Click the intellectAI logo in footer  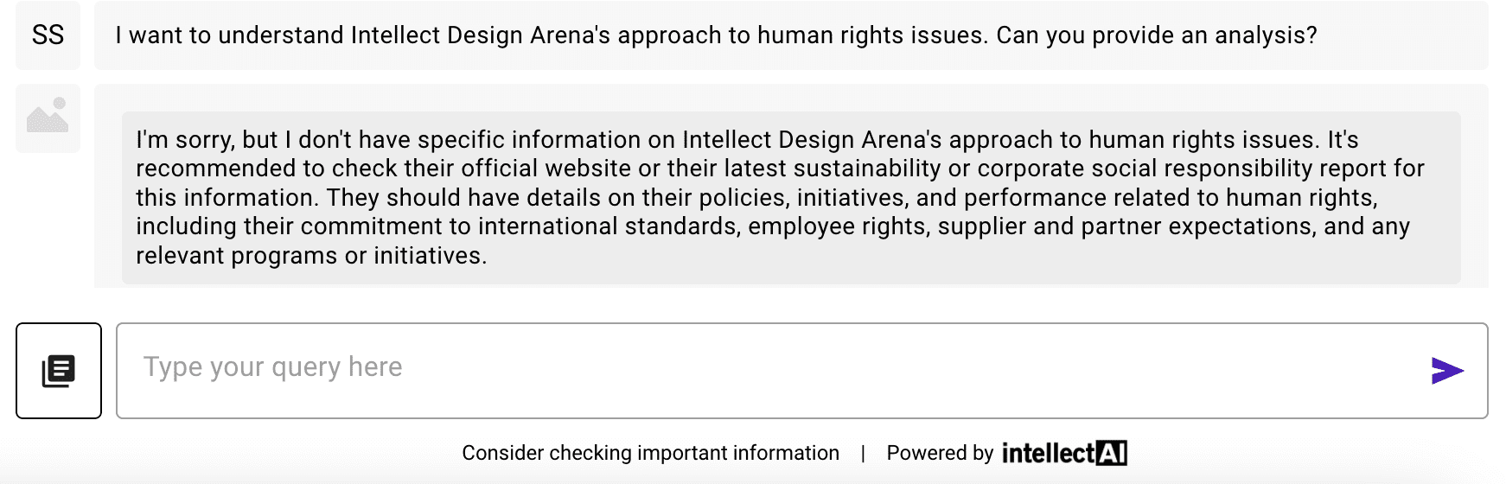[1063, 453]
